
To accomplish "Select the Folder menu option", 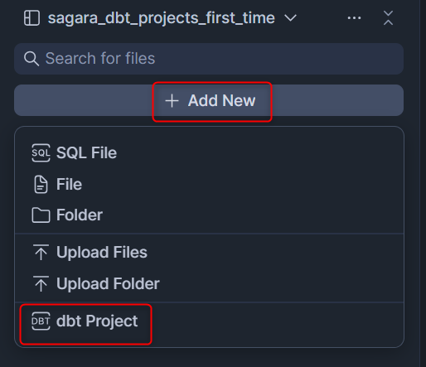I will (x=209, y=215).
